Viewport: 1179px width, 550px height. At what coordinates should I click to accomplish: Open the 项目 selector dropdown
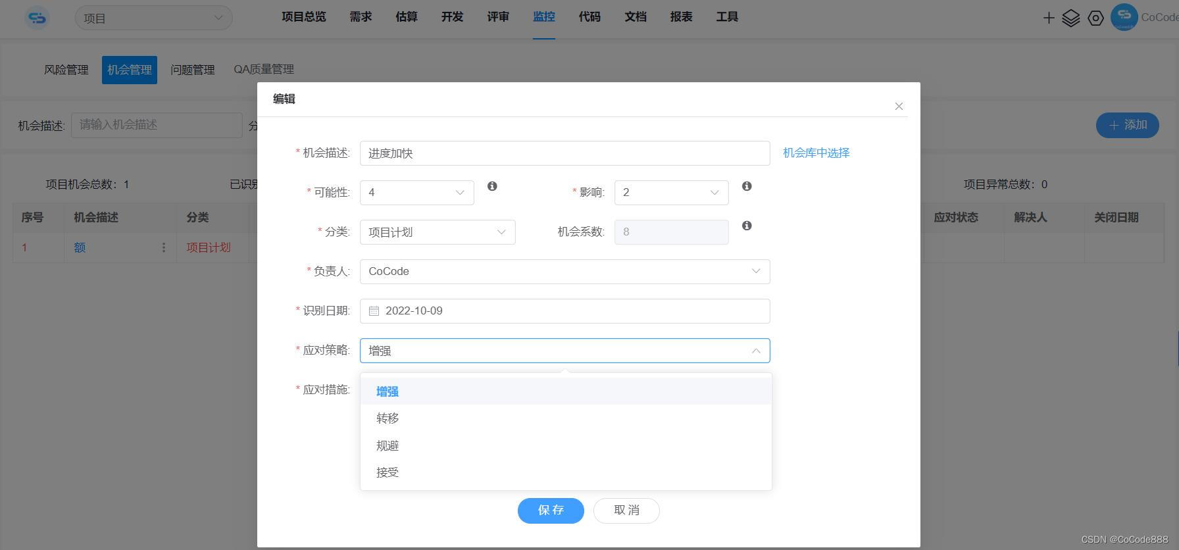(153, 18)
